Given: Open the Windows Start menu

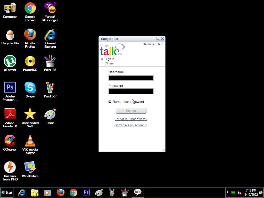Looking at the screenshot, I should coord(7,192).
